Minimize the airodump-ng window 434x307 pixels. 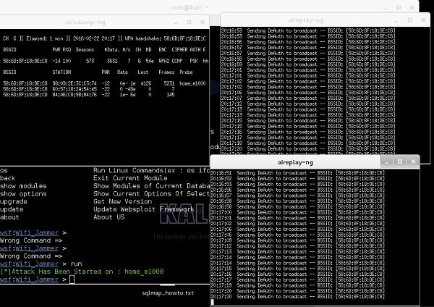[176, 22]
